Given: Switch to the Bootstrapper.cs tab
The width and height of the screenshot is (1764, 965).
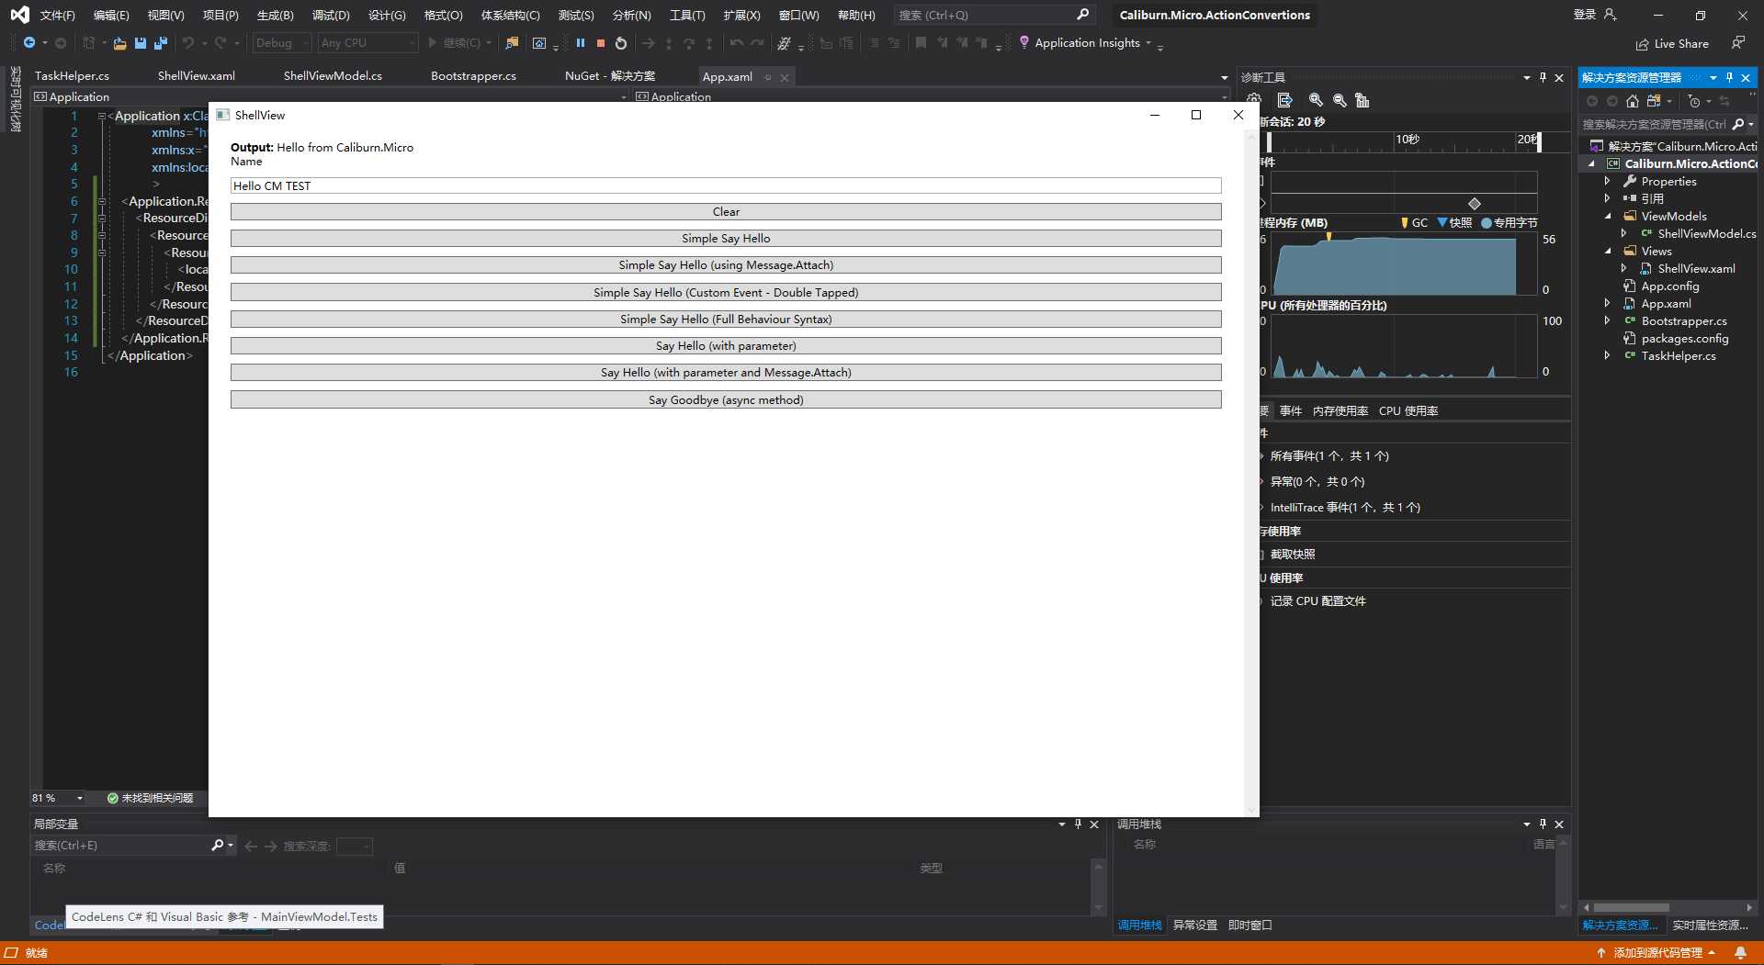Looking at the screenshot, I should [x=473, y=76].
